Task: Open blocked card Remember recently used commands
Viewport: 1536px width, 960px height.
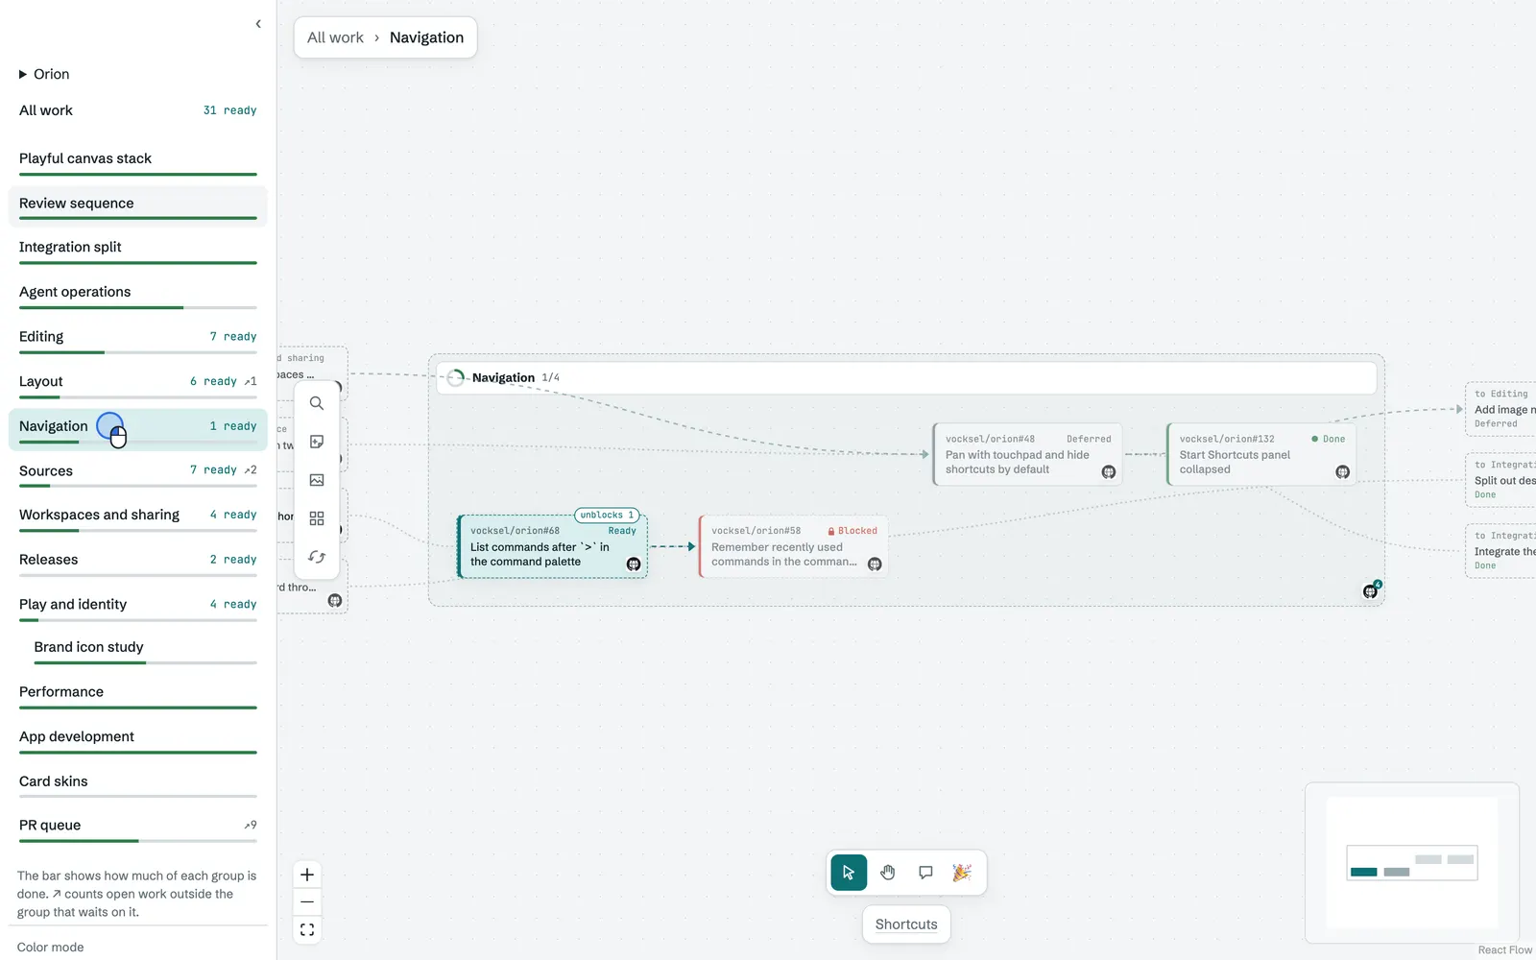Action: [x=794, y=546]
